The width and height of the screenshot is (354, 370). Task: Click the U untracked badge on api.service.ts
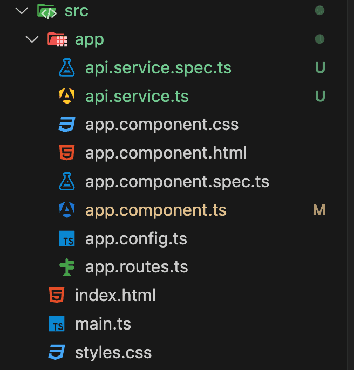pyautogui.click(x=320, y=97)
